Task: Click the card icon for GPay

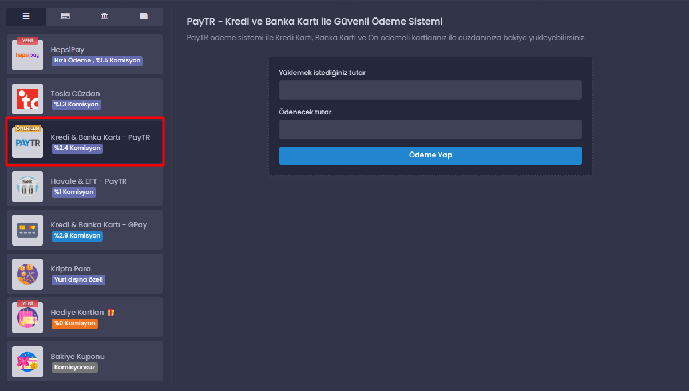Action: (27, 230)
